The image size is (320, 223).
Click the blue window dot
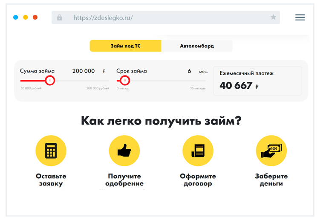(15, 17)
